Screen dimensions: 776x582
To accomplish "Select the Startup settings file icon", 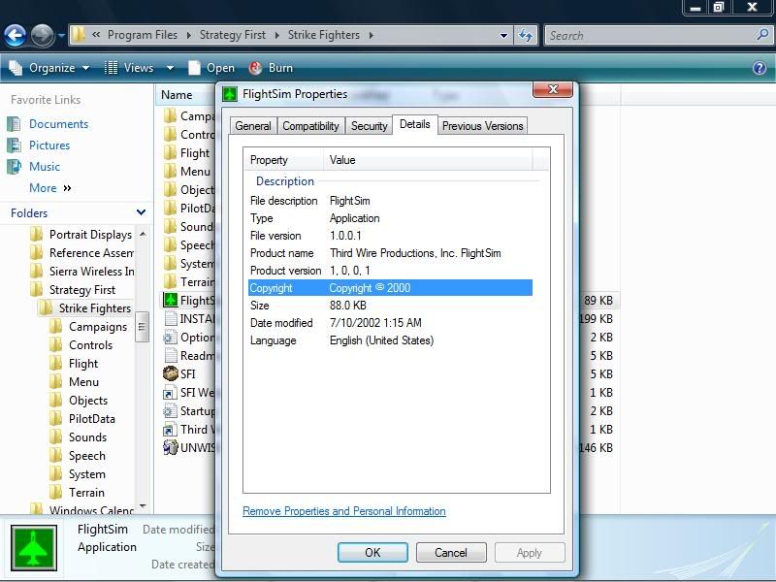I will [171, 410].
